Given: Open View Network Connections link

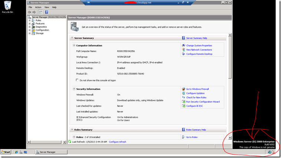Looking at the screenshot, I should click(x=199, y=50).
